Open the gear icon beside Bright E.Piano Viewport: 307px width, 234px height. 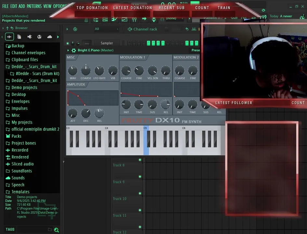tap(74, 50)
